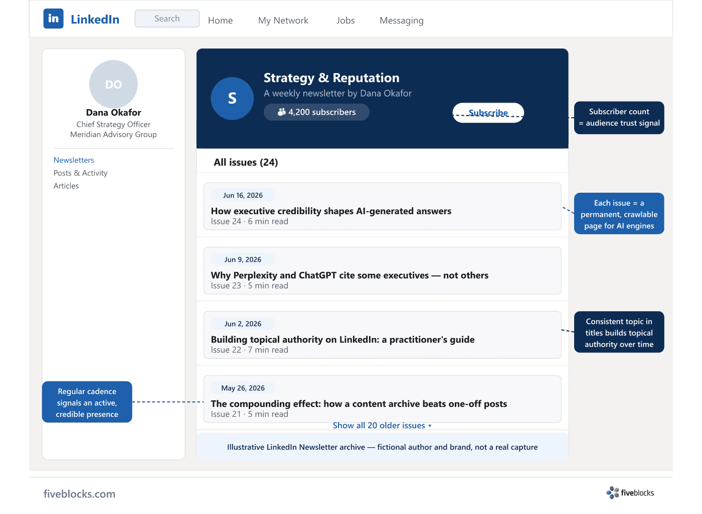
Task: Subscribe to the newsletter
Action: click(x=488, y=113)
